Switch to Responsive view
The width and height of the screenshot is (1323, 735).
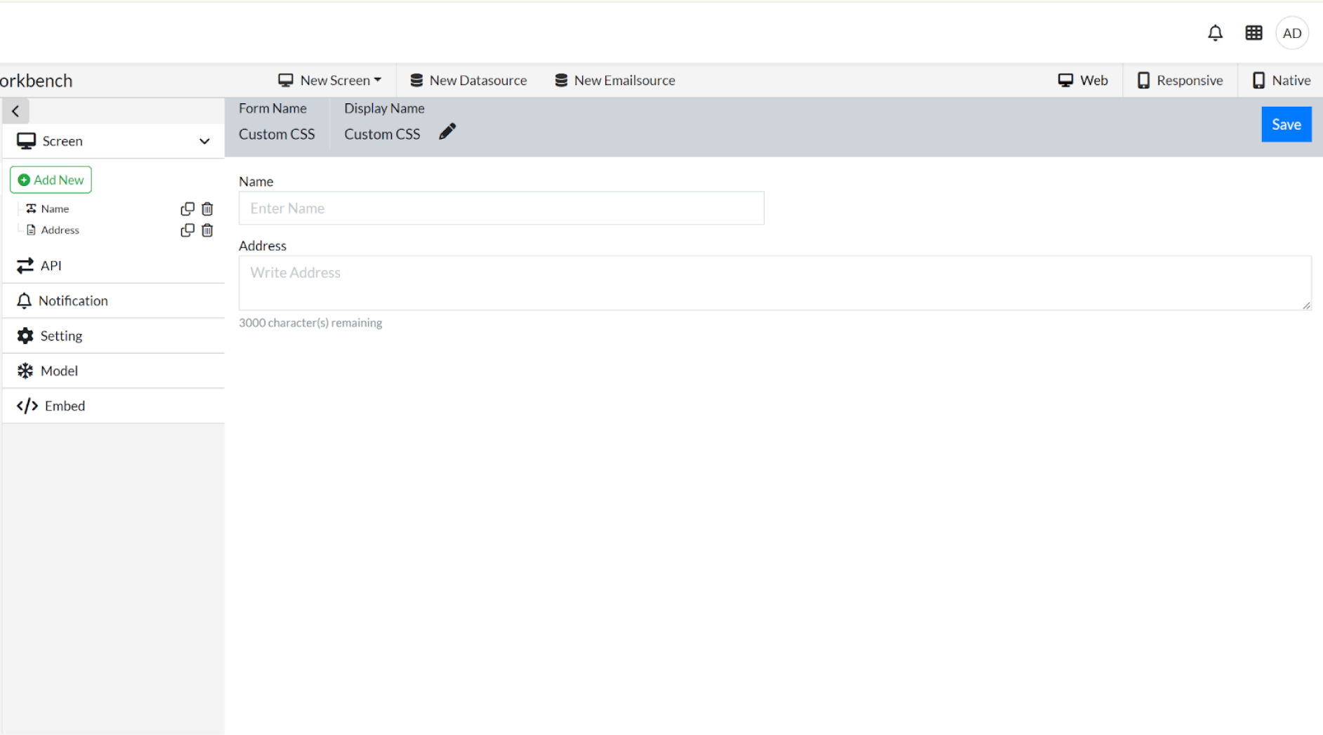(1180, 81)
